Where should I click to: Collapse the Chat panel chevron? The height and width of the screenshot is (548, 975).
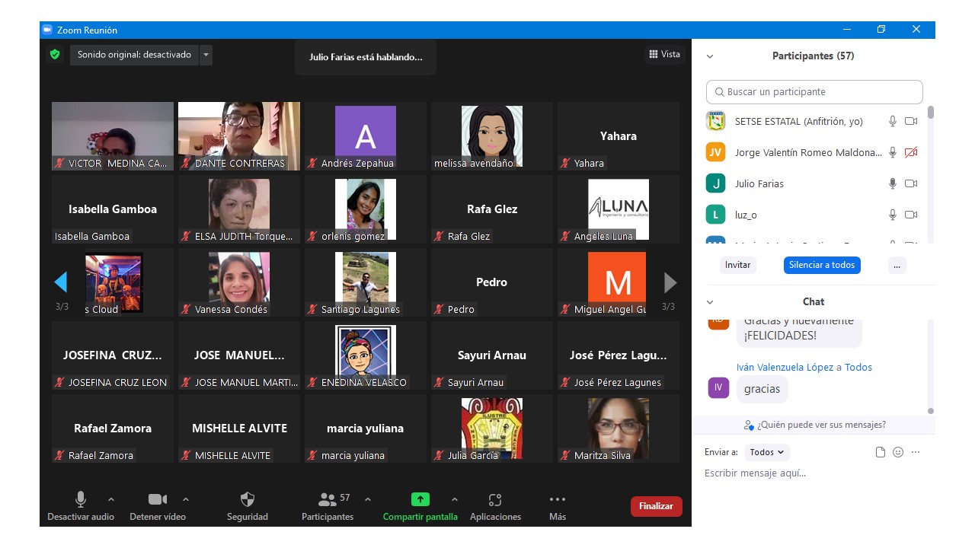[x=710, y=302]
